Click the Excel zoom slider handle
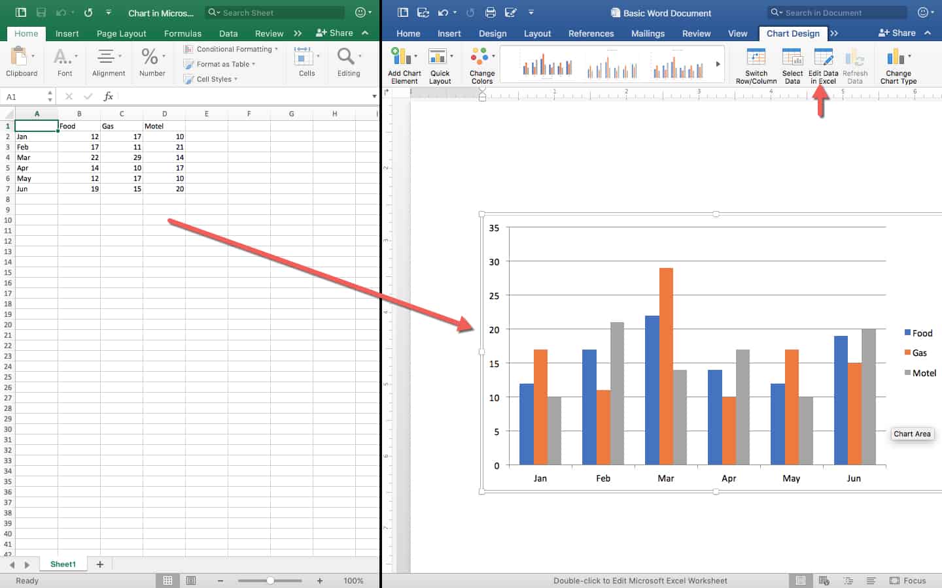 [x=270, y=580]
